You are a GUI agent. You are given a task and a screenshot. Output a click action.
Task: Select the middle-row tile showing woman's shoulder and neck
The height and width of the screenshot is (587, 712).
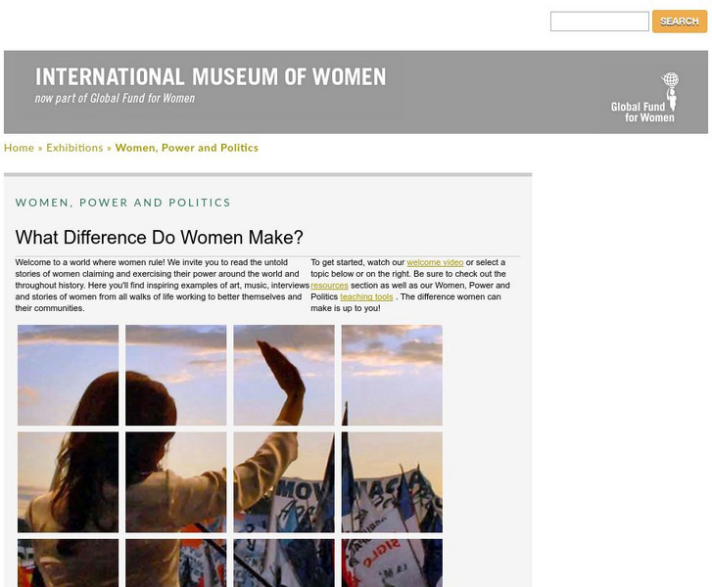point(176,482)
